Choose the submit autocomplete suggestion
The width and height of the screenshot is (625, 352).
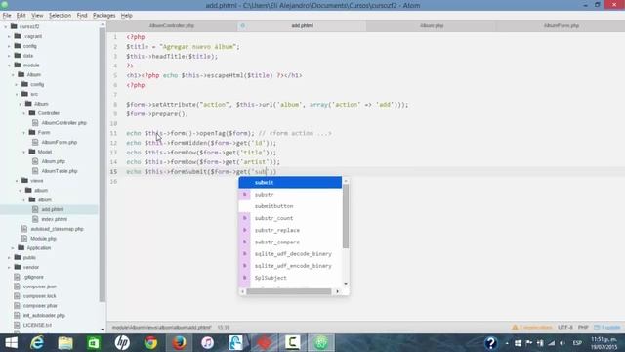click(290, 183)
